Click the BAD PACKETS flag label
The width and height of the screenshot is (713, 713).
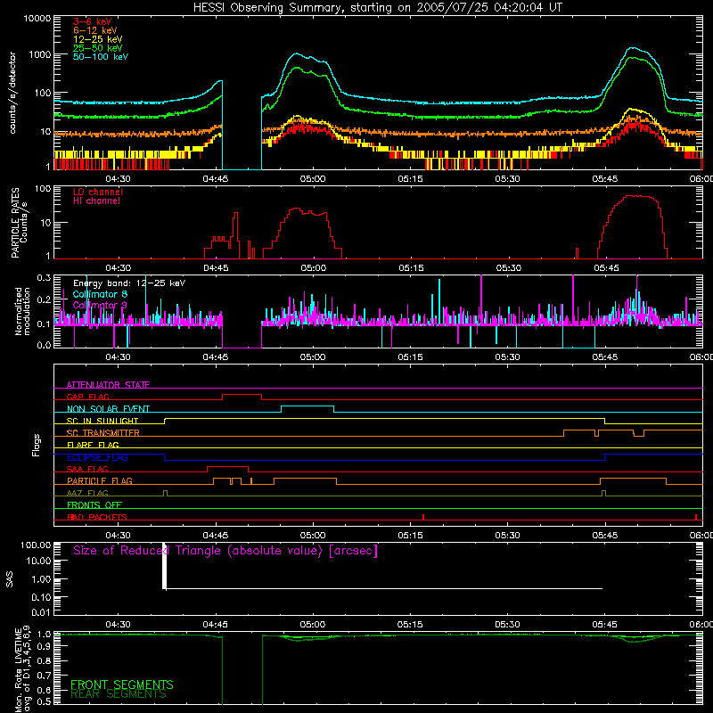pyautogui.click(x=97, y=518)
